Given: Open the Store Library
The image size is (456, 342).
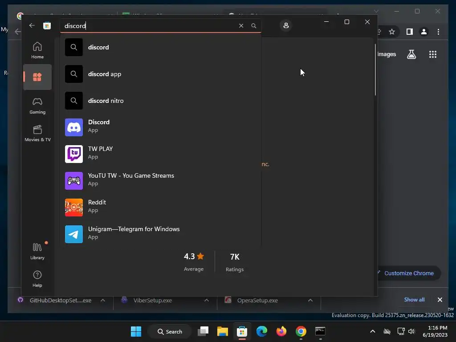Looking at the screenshot, I should point(37,251).
